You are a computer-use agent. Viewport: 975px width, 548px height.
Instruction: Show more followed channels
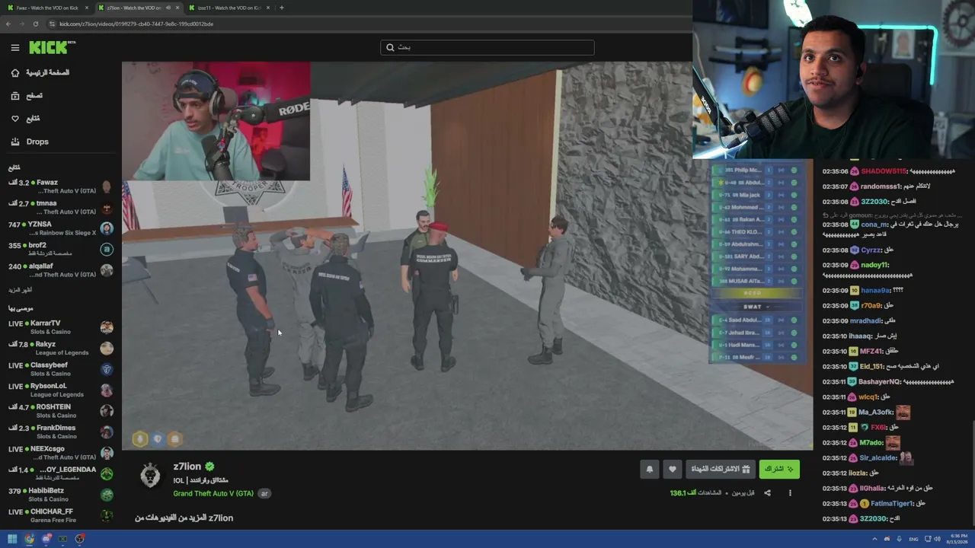(x=20, y=290)
